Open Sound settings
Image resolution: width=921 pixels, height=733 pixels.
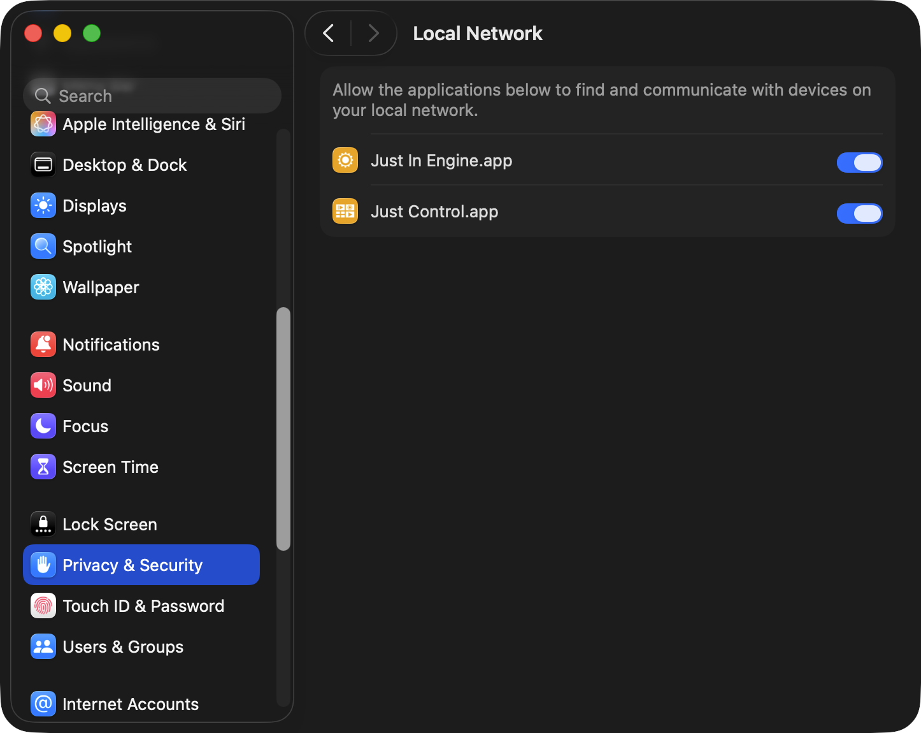[141, 386]
